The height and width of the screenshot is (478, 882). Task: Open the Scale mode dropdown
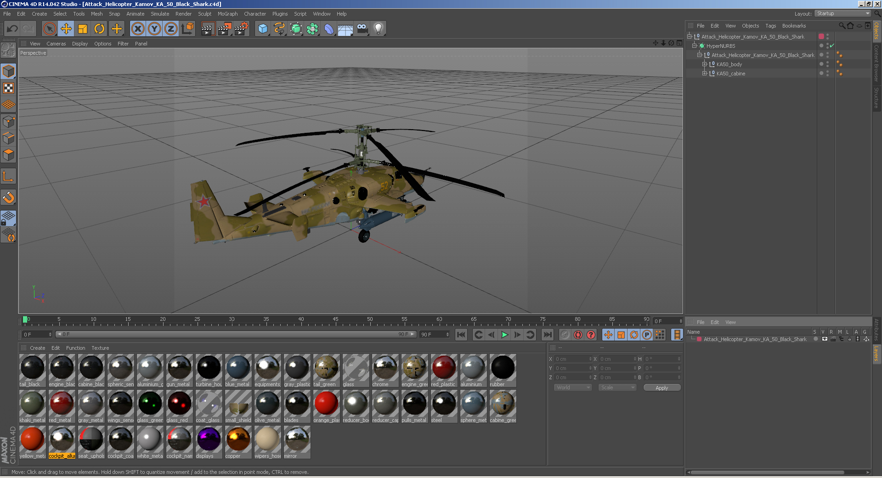tap(617, 387)
